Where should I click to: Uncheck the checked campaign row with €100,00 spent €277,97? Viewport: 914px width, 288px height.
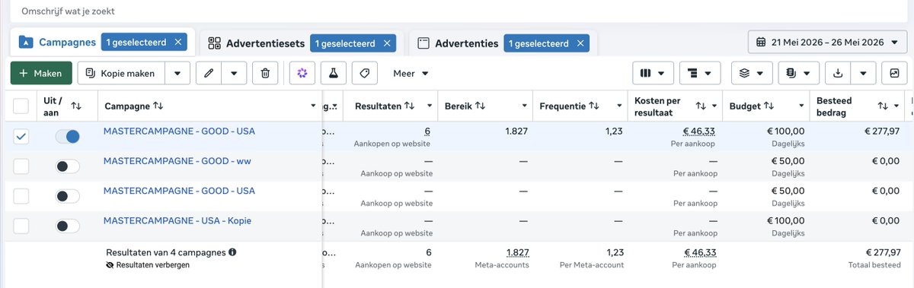click(x=21, y=137)
